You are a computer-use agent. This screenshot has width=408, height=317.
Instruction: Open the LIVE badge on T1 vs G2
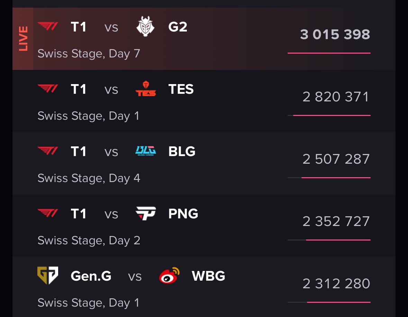coord(23,38)
